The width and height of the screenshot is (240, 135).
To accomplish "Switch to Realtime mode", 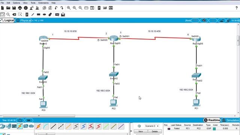I will pyautogui.click(x=212, y=120).
